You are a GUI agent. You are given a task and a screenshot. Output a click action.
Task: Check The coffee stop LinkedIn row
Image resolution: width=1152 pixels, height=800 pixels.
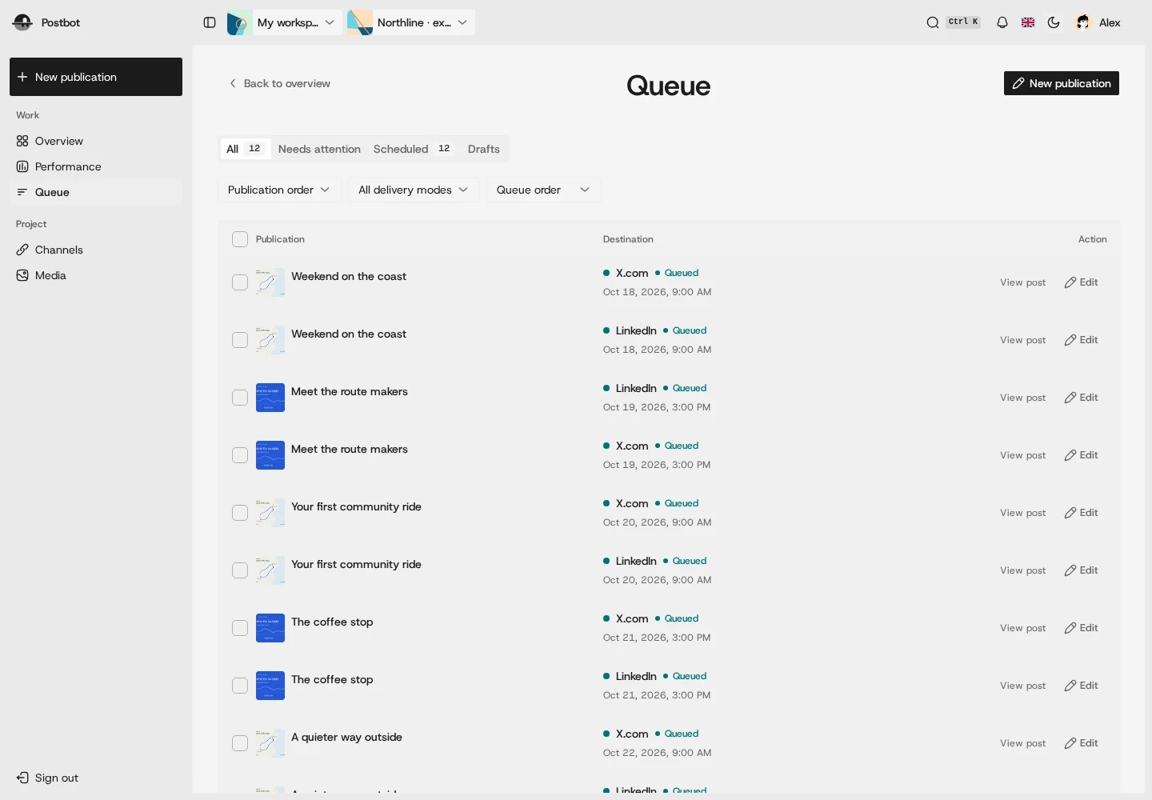(240, 686)
